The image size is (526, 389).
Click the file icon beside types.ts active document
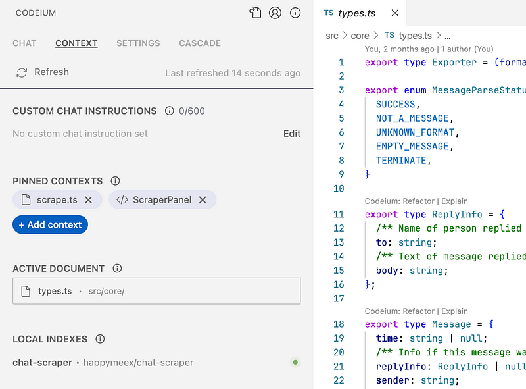[x=26, y=291]
